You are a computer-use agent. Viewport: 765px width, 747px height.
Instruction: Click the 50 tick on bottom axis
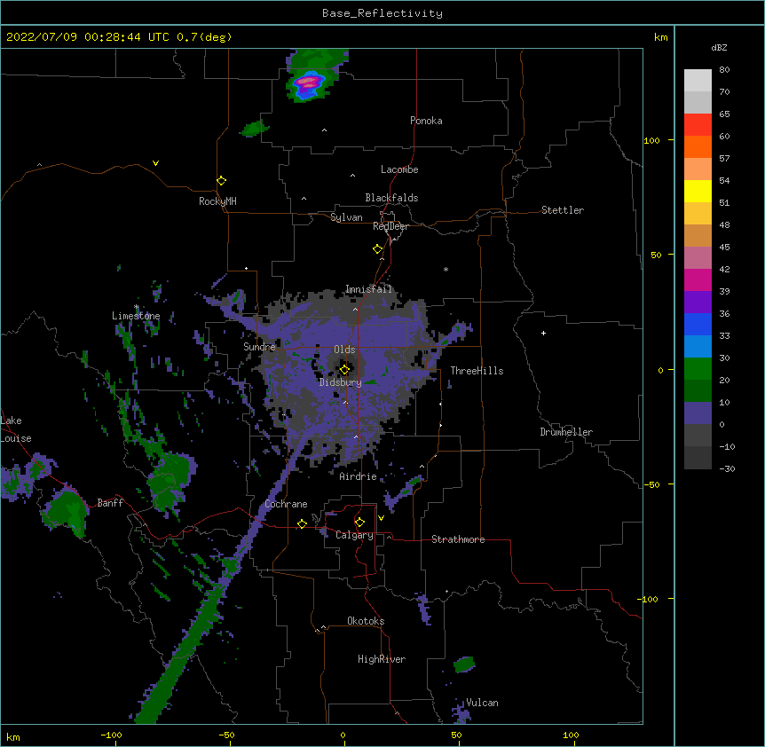coord(456,735)
